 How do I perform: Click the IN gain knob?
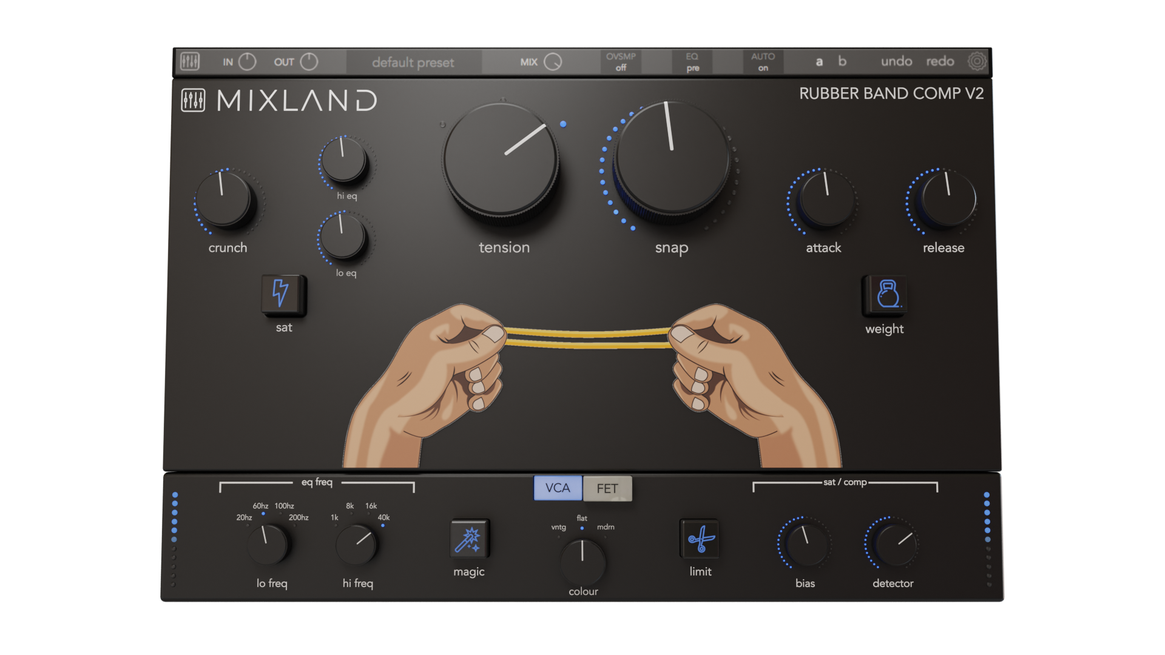tap(247, 62)
